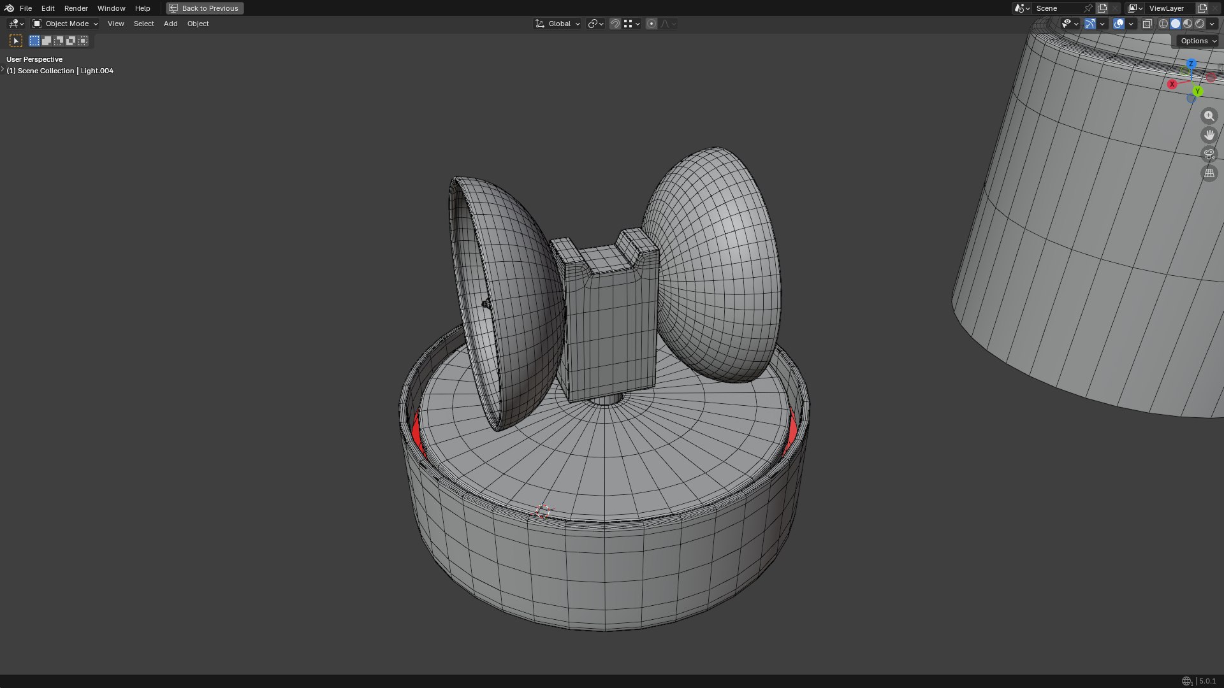The image size is (1224, 688).
Task: Click the red X axis gizmo
Action: (1172, 84)
